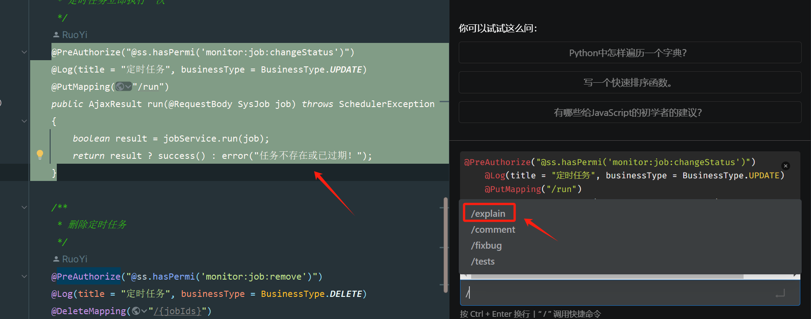Collapse the 删除定时任务 Javadoc comment fold
The height and width of the screenshot is (319, 811).
24,208
